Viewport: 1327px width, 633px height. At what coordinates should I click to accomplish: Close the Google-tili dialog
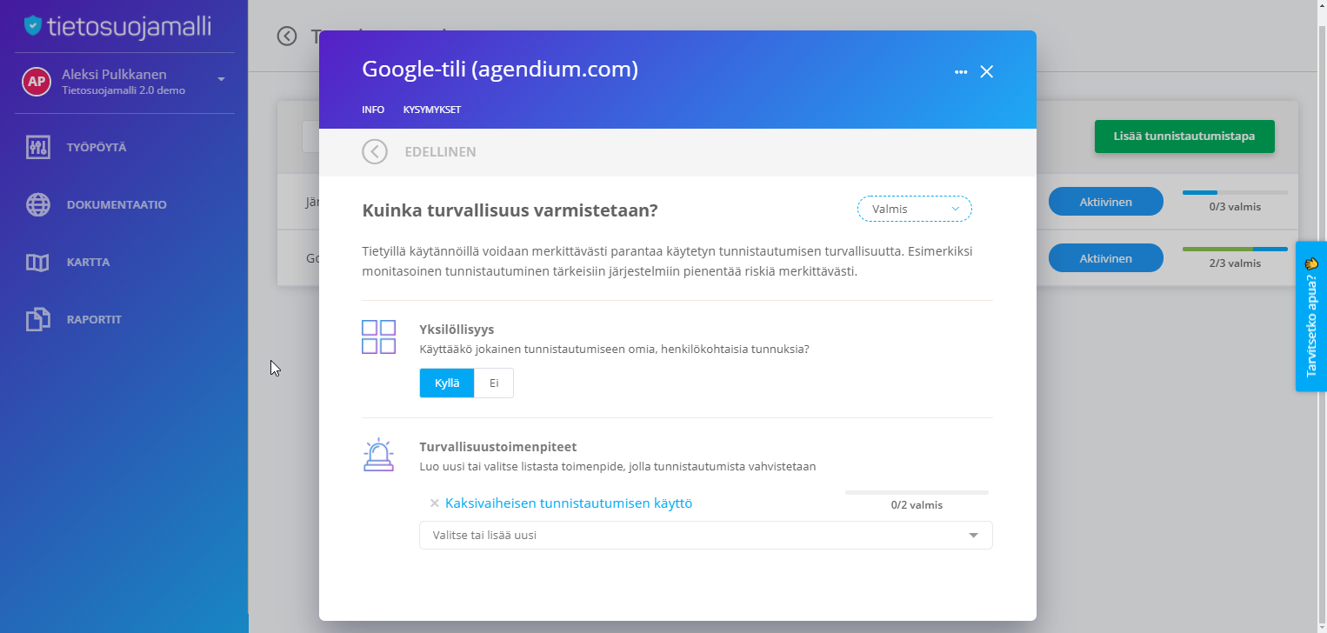(986, 72)
